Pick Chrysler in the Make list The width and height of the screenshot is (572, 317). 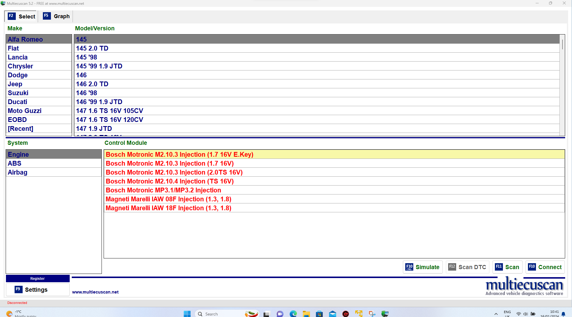coord(39,66)
